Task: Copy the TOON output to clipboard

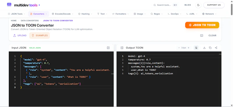Action: pos(210,48)
